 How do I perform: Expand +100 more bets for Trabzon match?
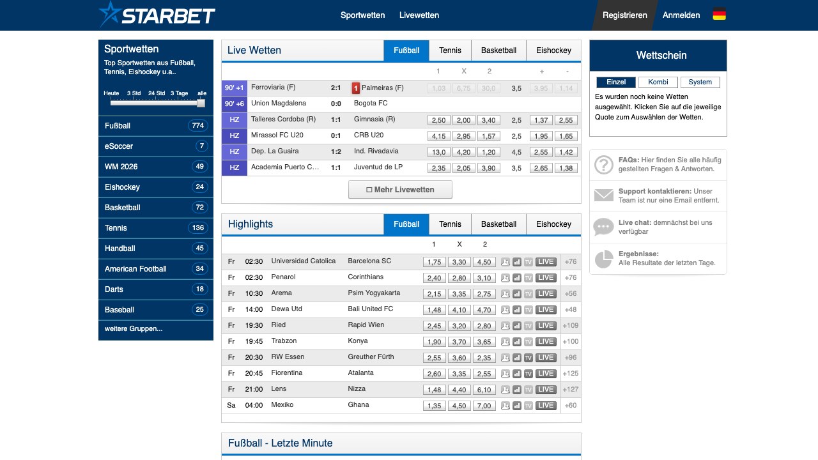tap(571, 342)
